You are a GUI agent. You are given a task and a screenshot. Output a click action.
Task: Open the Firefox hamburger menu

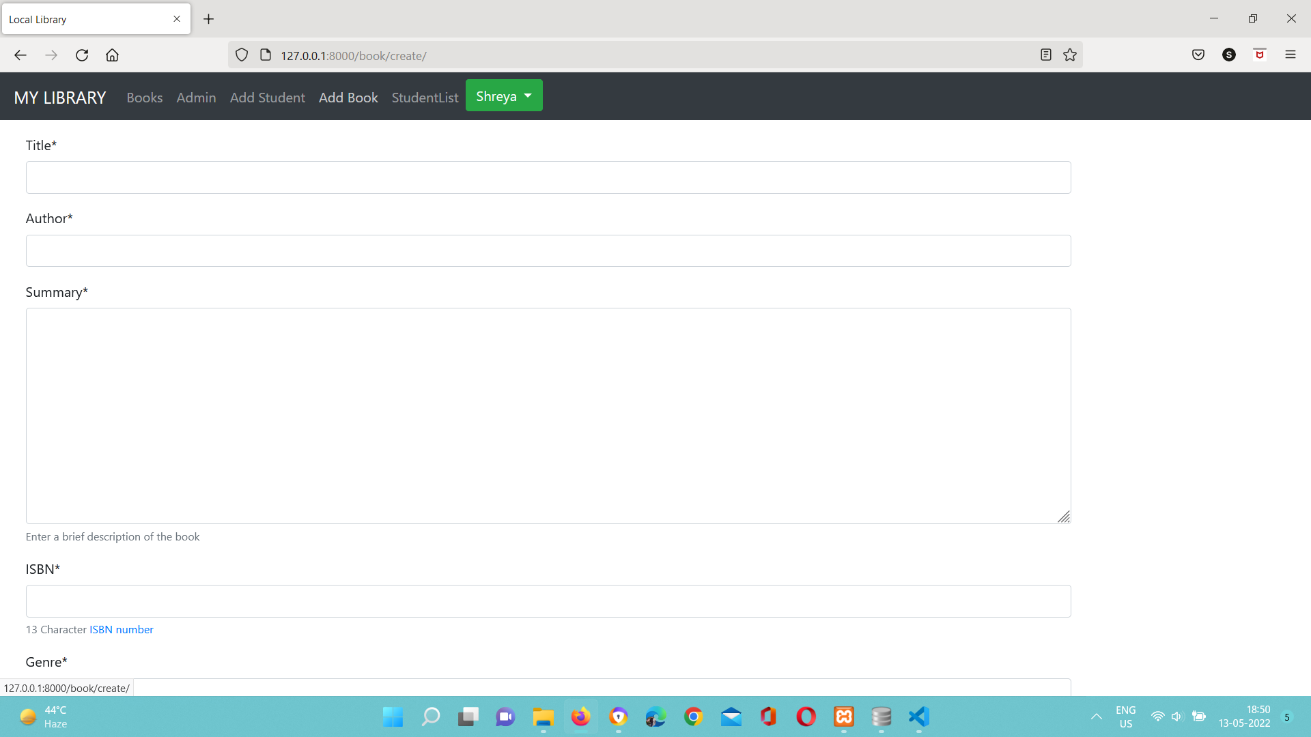tap(1291, 55)
